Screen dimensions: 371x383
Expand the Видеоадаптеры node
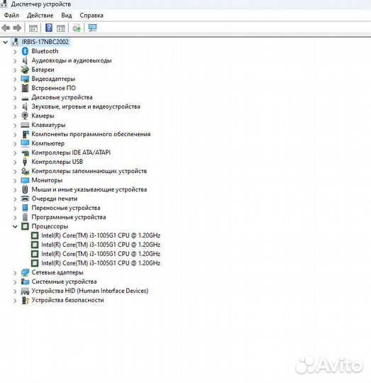point(15,79)
